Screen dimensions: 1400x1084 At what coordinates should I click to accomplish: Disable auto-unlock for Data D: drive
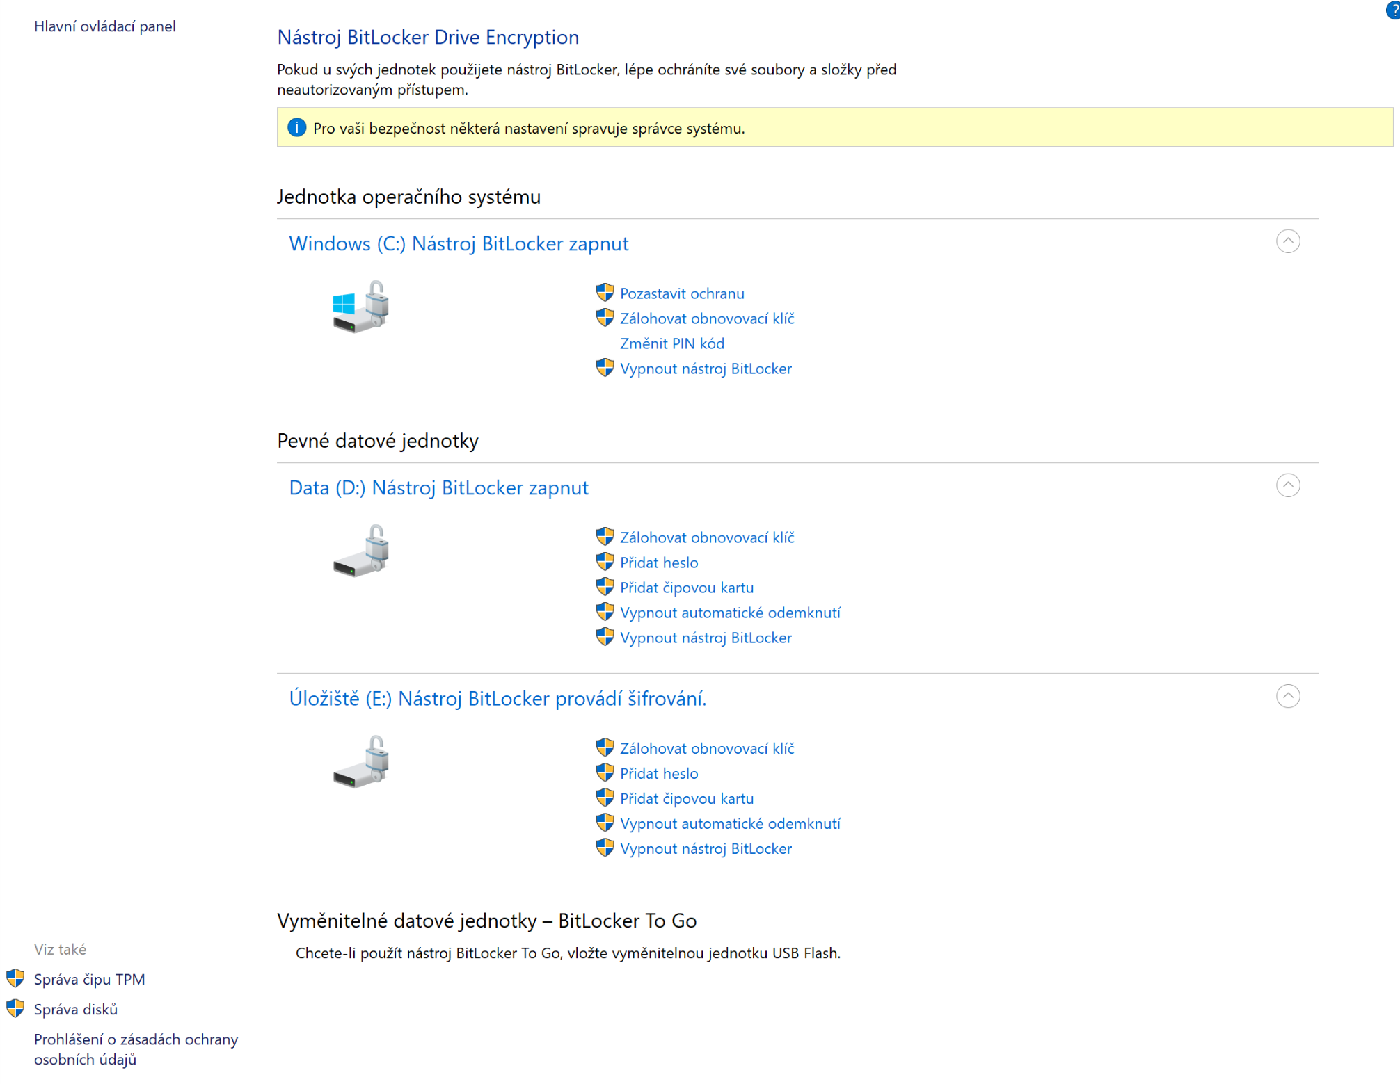[729, 613]
